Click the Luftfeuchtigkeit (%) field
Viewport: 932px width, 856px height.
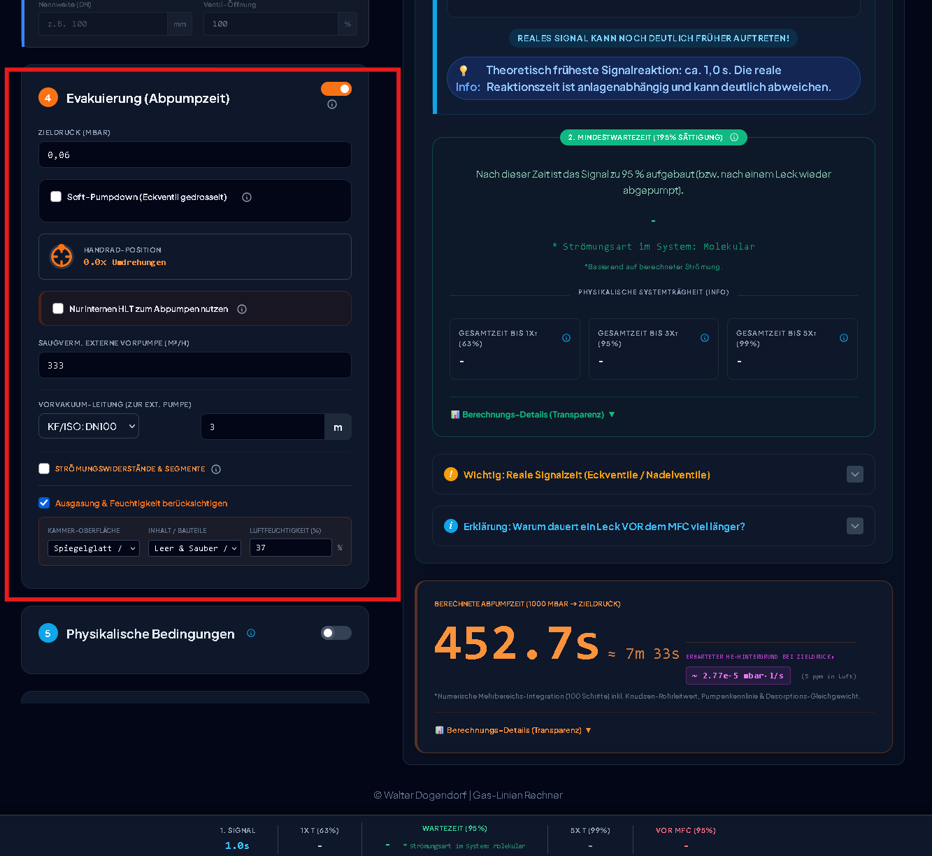click(x=290, y=548)
